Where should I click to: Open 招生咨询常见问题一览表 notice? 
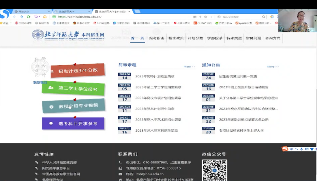238,76
